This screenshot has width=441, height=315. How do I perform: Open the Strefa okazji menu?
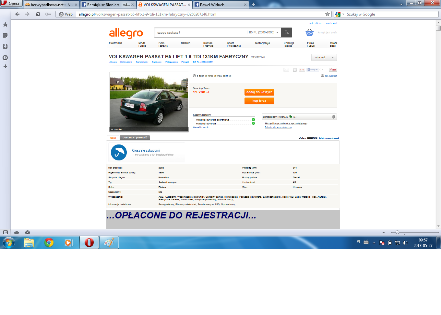[x=333, y=44]
